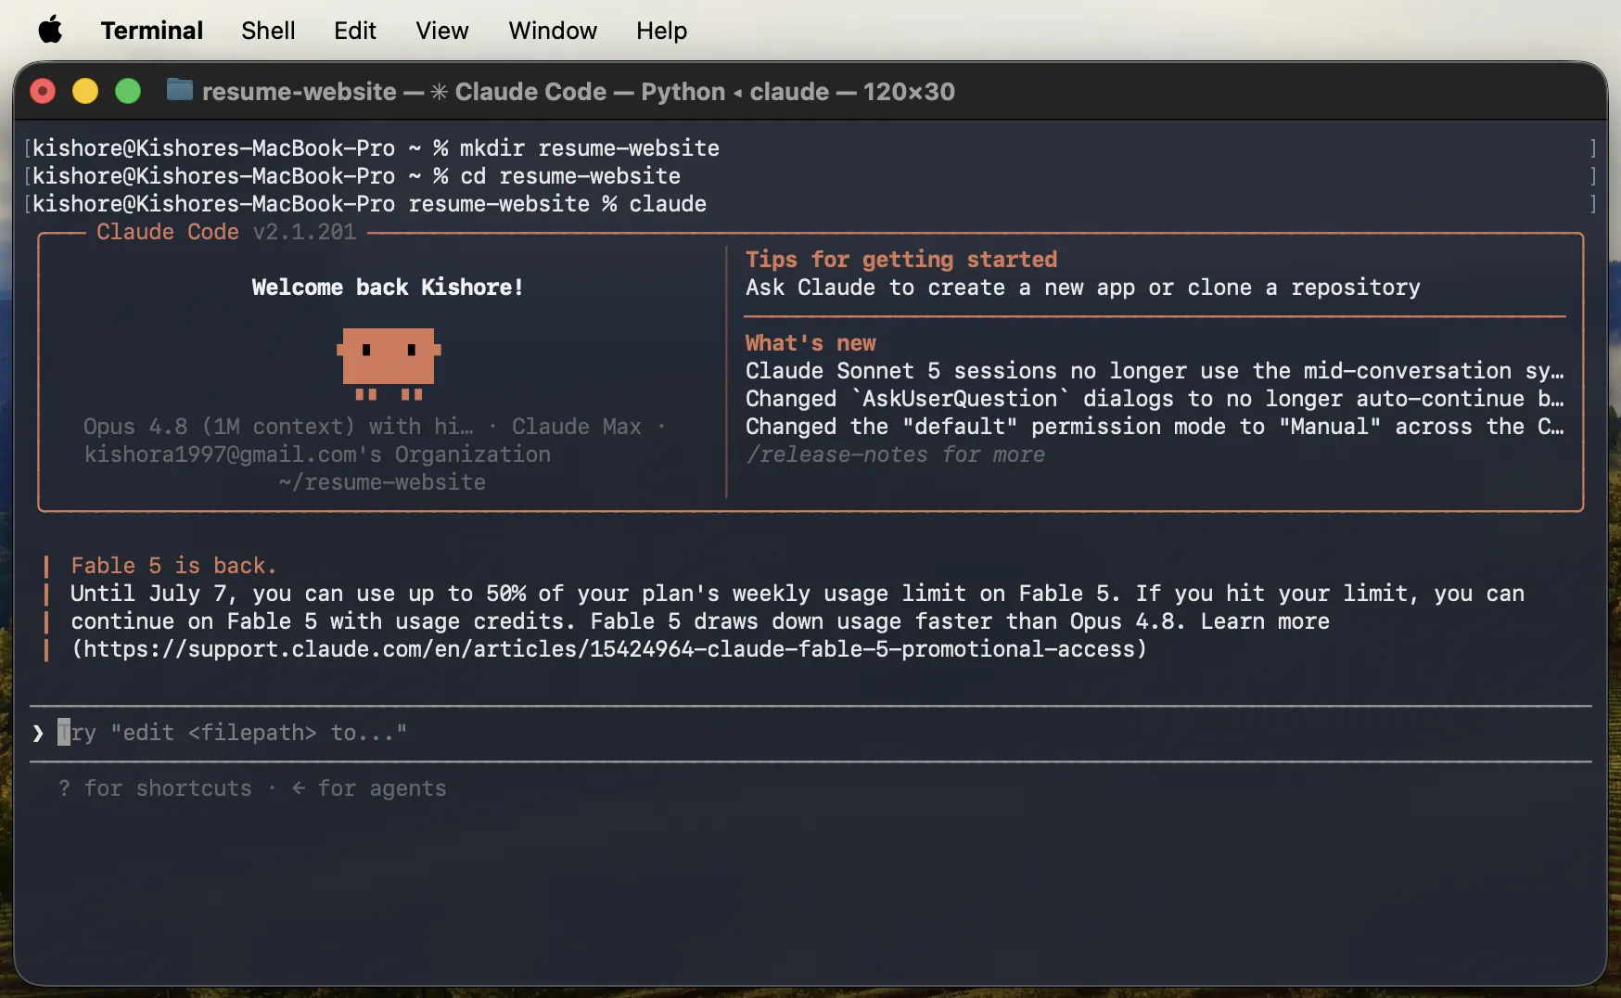Open the Fable 5 promotional access support link

609,649
